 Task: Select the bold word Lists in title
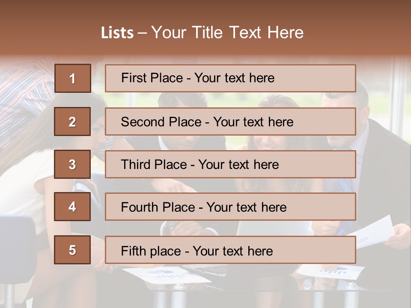[117, 33]
